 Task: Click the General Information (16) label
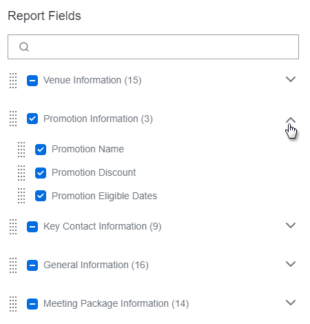[x=96, y=265]
